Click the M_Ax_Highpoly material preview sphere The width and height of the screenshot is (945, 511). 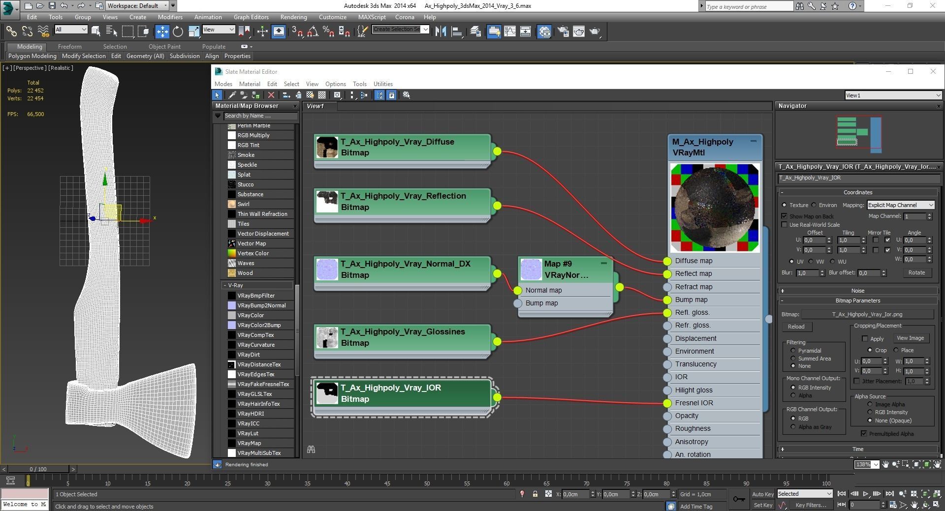coord(715,208)
